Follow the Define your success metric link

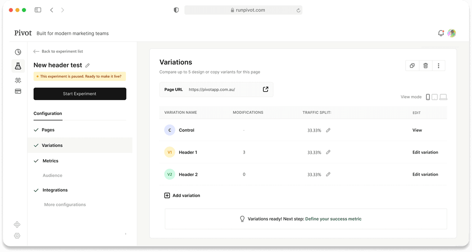coord(333,219)
